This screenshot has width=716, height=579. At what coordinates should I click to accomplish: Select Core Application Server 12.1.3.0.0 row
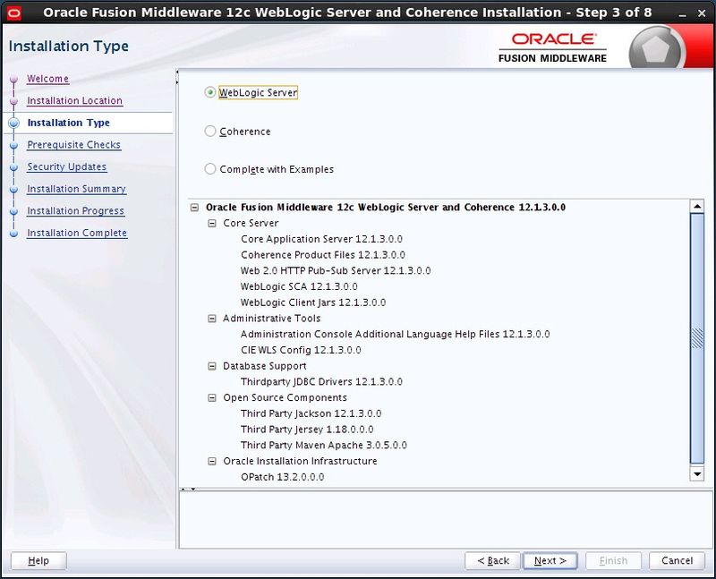pos(321,239)
